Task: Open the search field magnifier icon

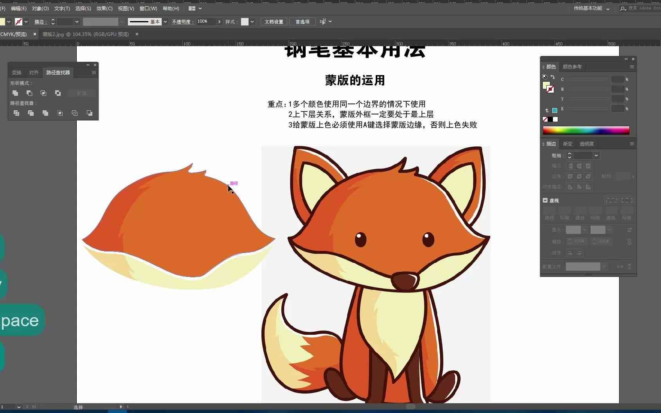Action: [x=623, y=8]
